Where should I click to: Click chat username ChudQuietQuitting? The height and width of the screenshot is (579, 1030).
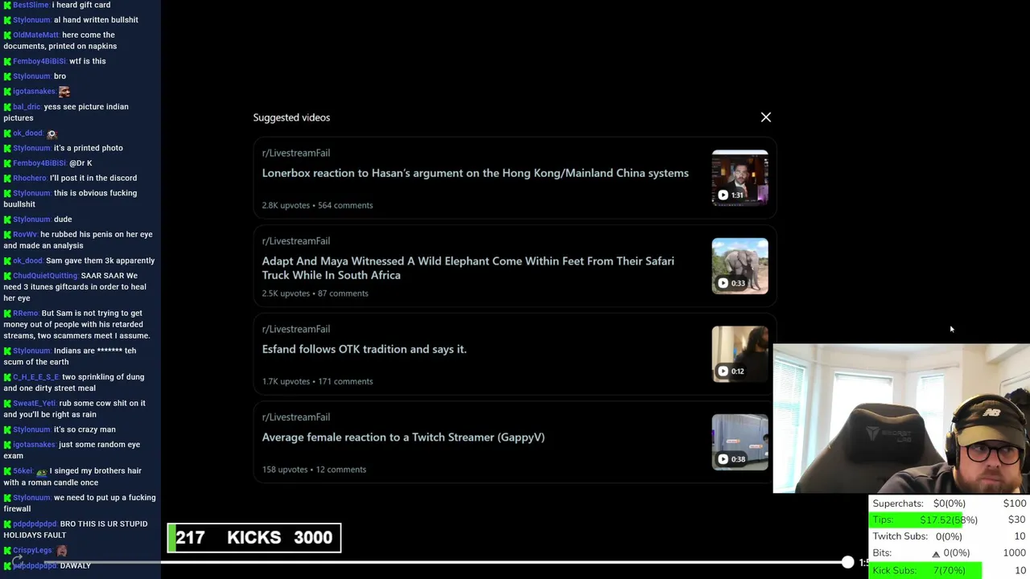coord(45,276)
